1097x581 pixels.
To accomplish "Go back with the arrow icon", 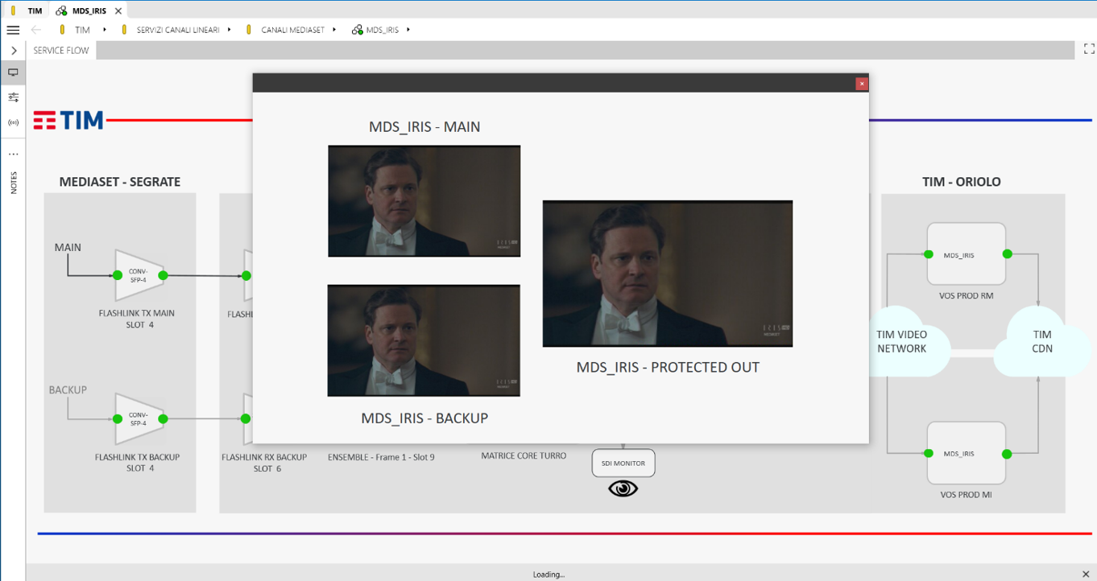I will pos(35,30).
